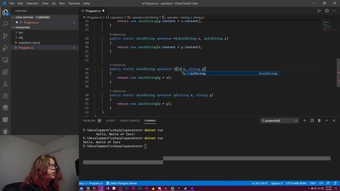Open the Run menu
Image resolution: width=340 pixels, height=191 pixels.
click(x=62, y=3)
